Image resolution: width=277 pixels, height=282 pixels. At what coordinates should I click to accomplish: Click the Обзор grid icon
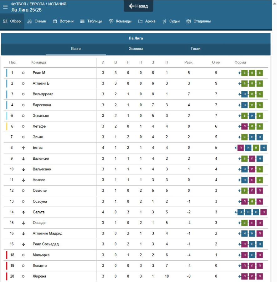coord(5,21)
